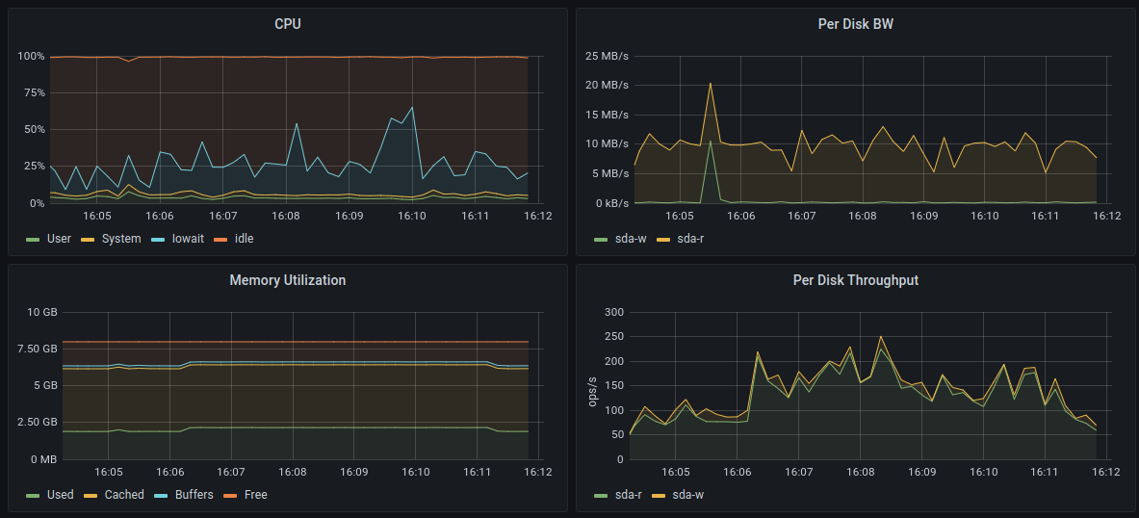This screenshot has height=518, width=1139.
Task: Open the Free legend color swatch
Action: point(230,496)
